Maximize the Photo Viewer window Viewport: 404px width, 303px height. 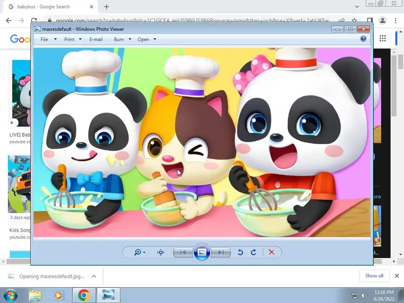[x=350, y=29]
